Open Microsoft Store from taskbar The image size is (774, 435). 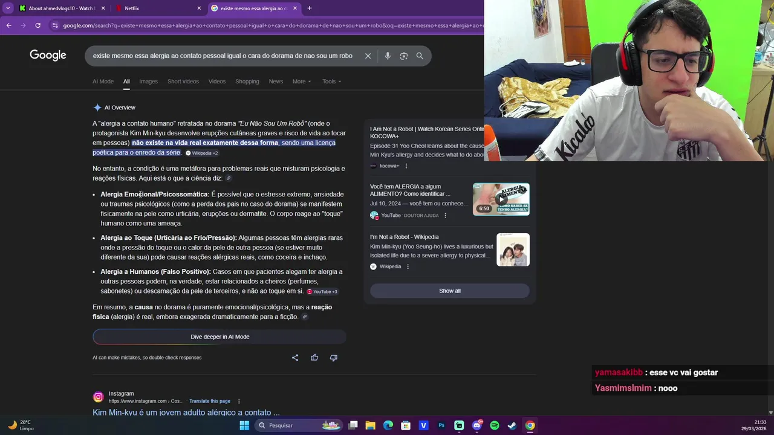point(406,425)
